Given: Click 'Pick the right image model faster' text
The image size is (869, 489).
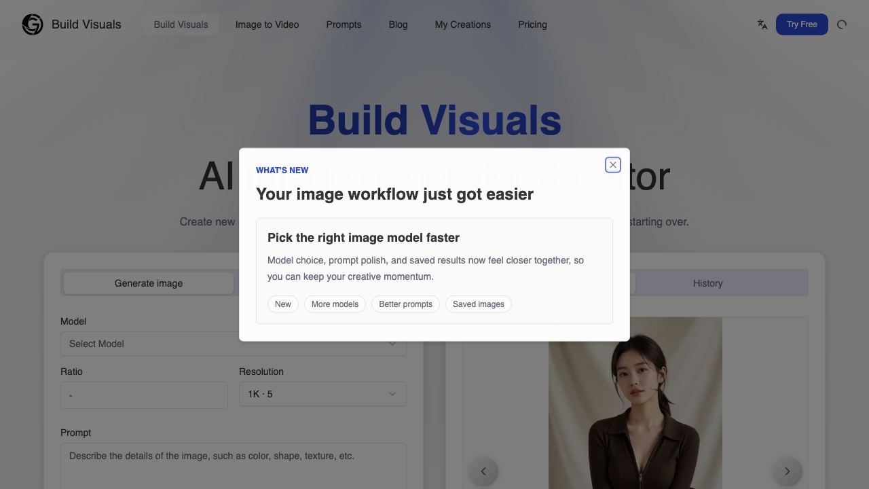Looking at the screenshot, I should tap(363, 238).
